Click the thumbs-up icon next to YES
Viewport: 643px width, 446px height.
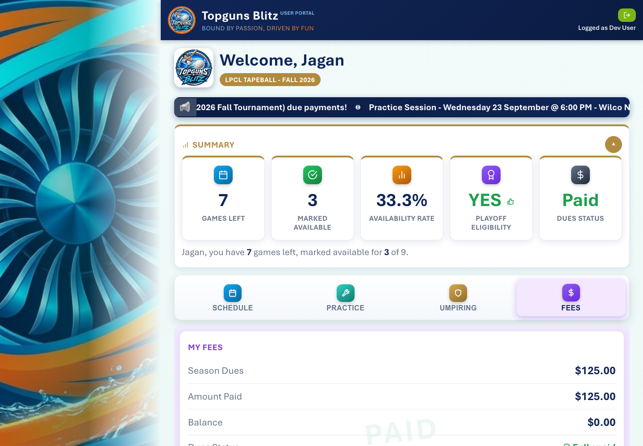coord(510,202)
